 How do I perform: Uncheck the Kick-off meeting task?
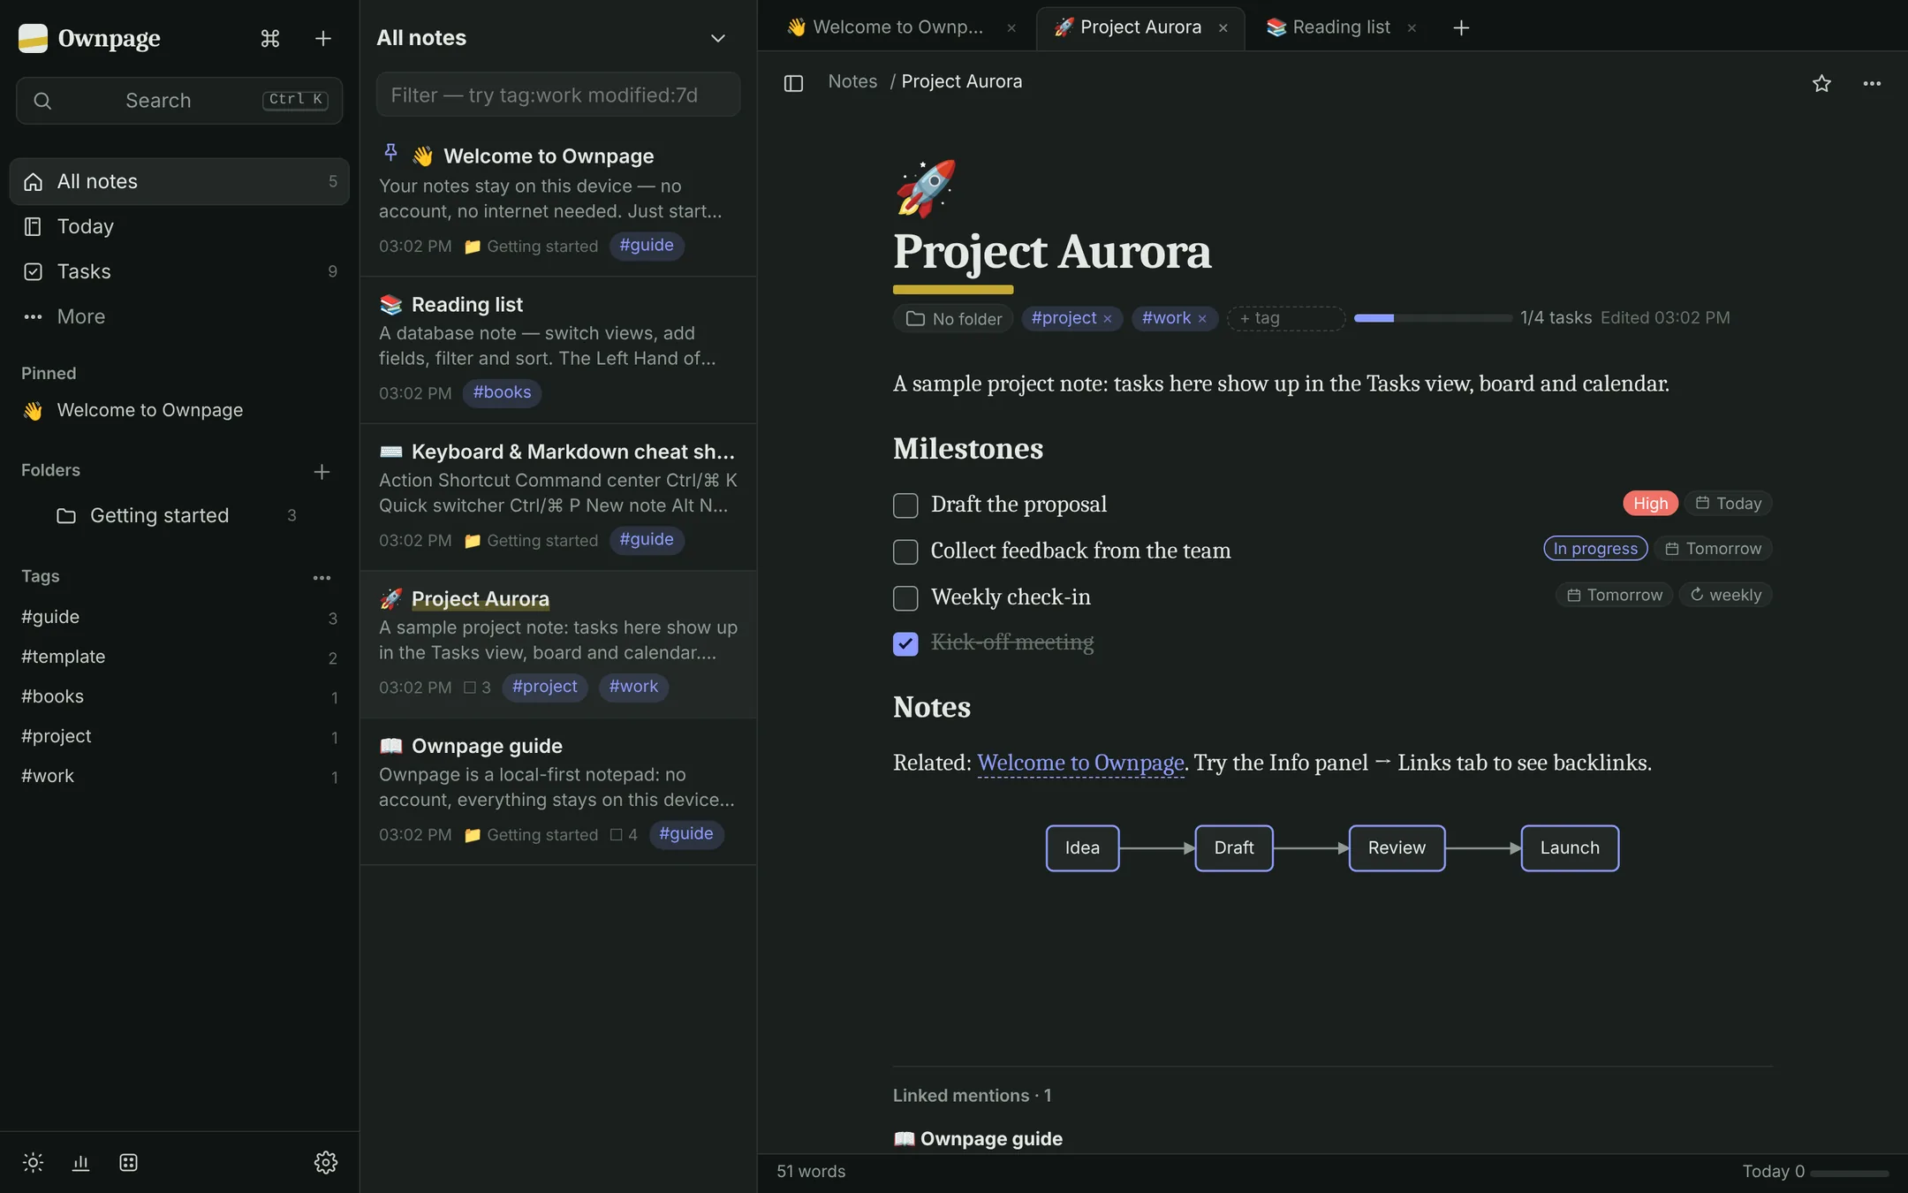[x=905, y=643]
